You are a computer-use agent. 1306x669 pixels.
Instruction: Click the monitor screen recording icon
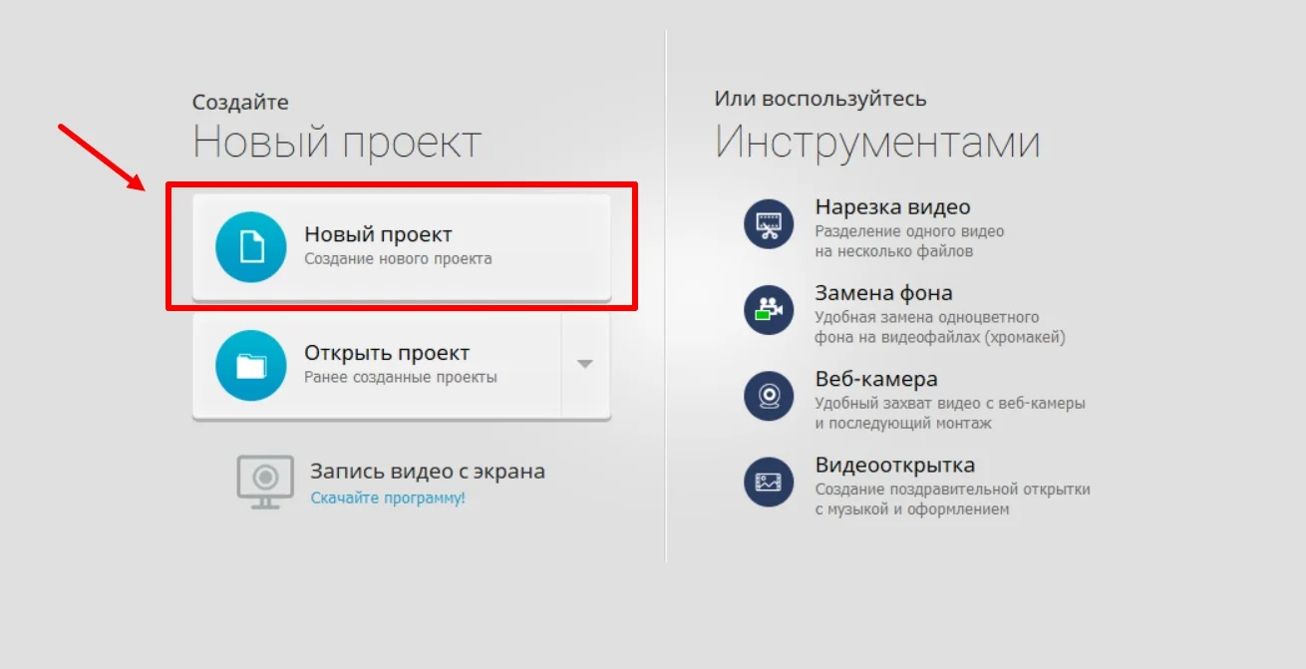265,482
